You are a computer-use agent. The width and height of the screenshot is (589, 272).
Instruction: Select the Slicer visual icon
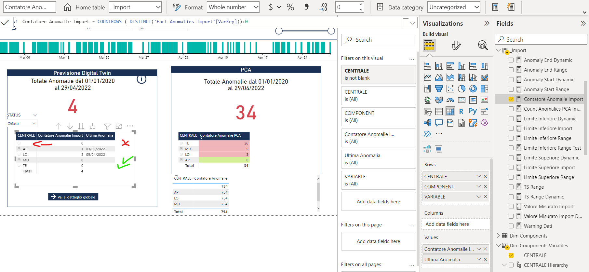(427, 112)
